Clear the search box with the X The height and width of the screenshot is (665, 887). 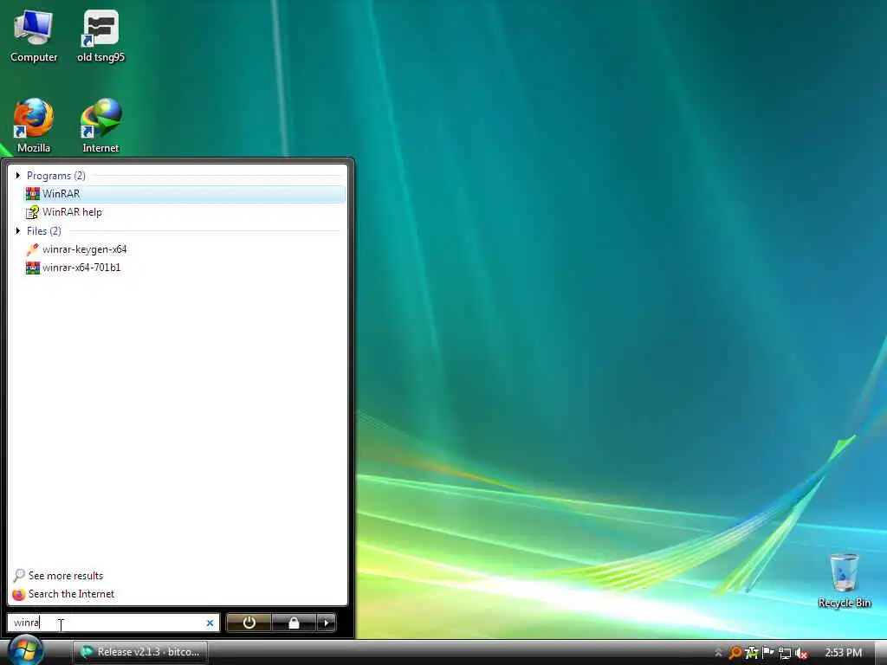[x=210, y=623]
